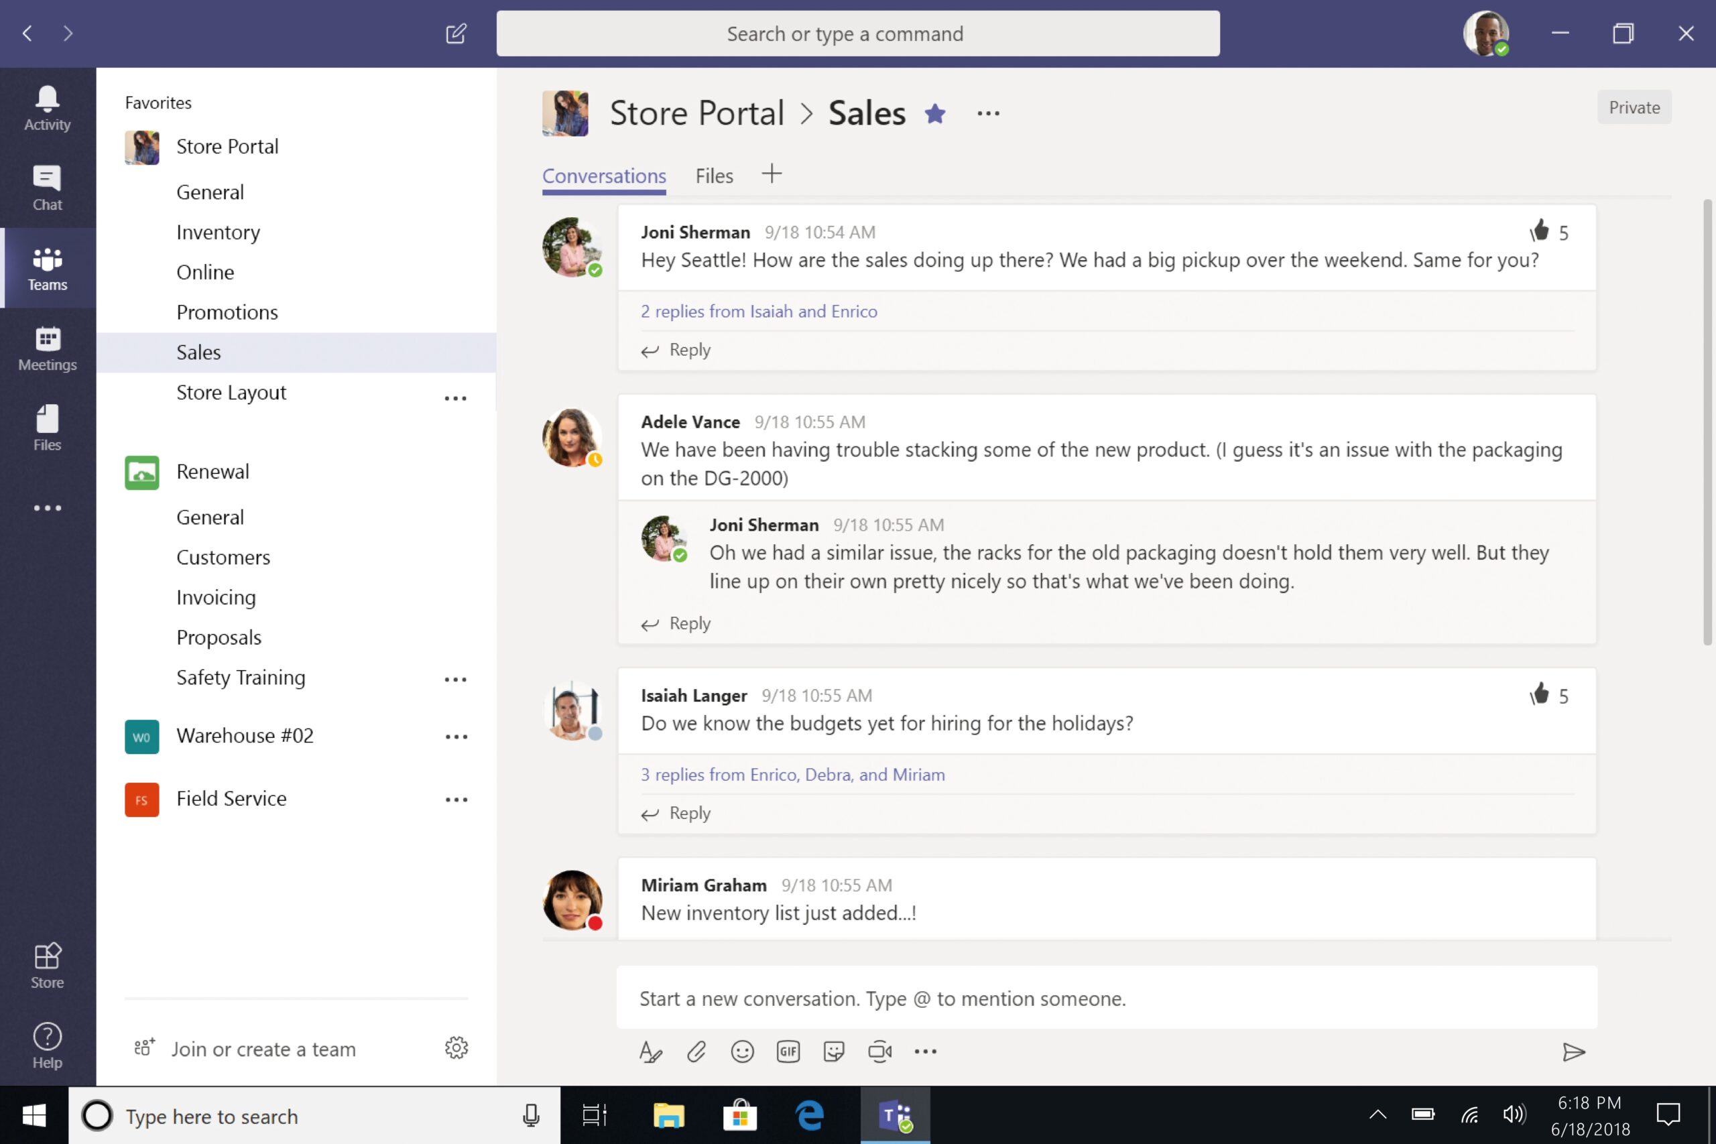
Task: Switch to Files tab in Sales channel
Action: click(x=714, y=175)
